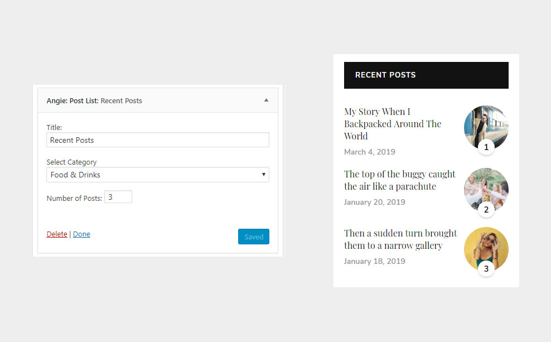Screen dimensions: 551x342
Task: Click the number 1 badge icon
Action: [486, 147]
